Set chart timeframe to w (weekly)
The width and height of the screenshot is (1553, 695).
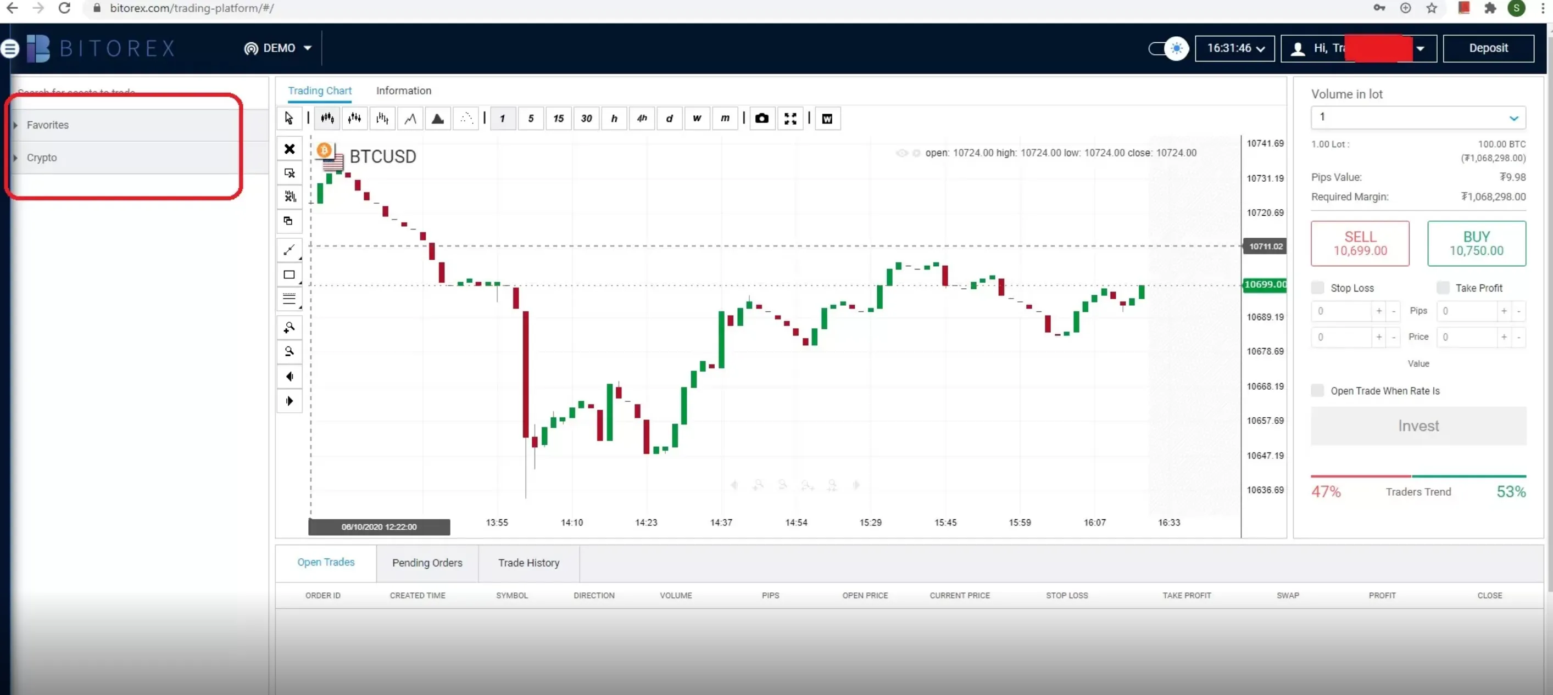tap(698, 119)
